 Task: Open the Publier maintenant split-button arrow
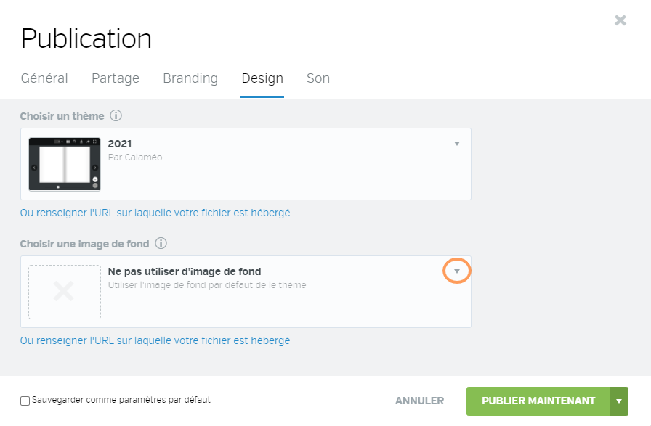point(619,401)
